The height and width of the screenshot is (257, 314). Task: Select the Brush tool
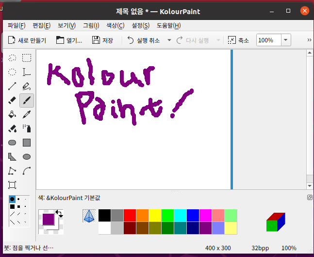[27, 100]
